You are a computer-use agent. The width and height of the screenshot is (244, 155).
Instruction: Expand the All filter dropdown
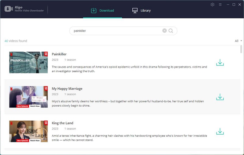pyautogui.click(x=238, y=41)
